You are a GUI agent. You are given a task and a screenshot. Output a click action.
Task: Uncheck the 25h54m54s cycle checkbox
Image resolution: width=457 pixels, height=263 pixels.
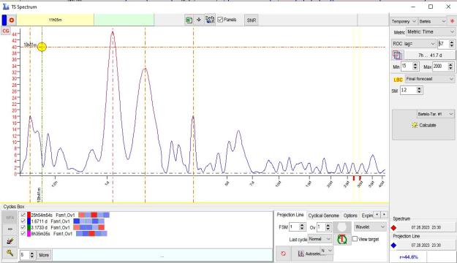[x=23, y=215]
